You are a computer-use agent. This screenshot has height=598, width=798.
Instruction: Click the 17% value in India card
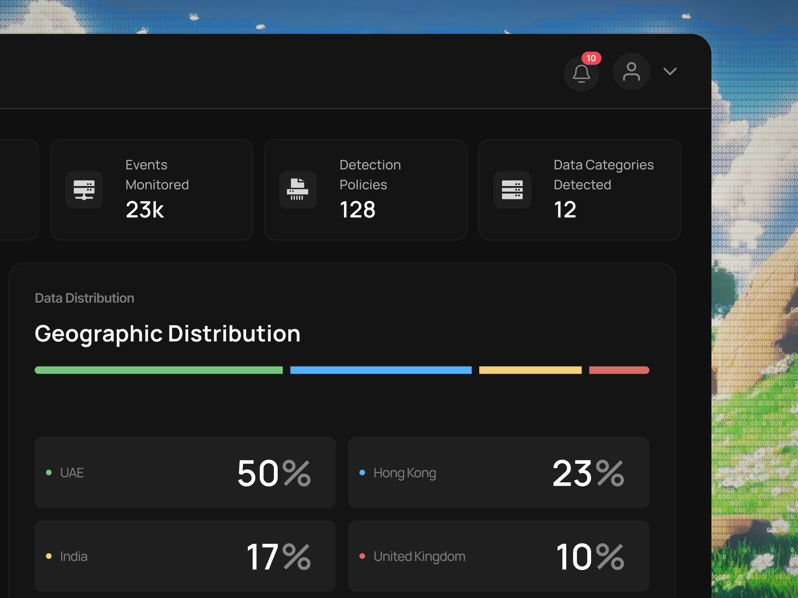point(279,557)
